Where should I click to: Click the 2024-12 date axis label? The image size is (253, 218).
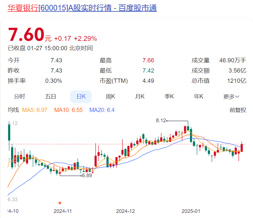[x=126, y=211]
